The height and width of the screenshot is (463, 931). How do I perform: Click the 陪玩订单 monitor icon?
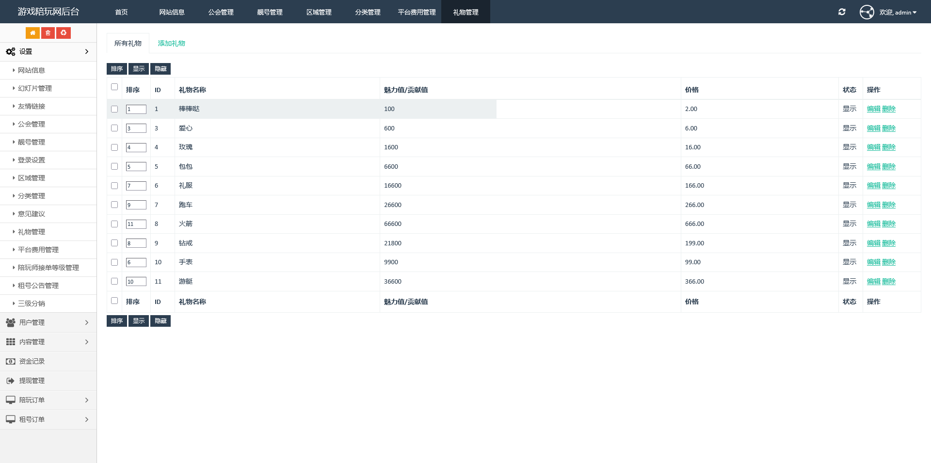pyautogui.click(x=11, y=400)
